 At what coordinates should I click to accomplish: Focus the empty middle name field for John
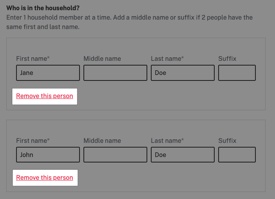coord(115,155)
